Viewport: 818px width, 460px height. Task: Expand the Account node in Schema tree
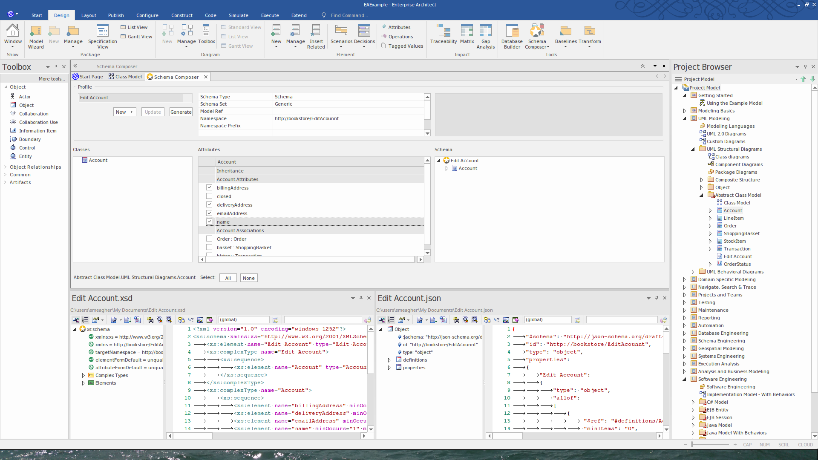click(x=446, y=169)
